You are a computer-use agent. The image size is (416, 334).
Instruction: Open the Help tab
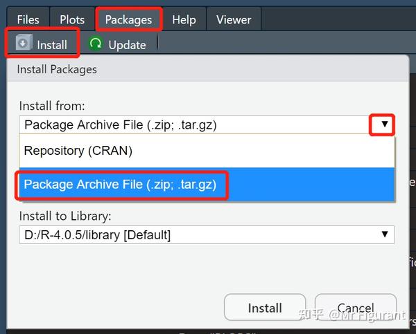[x=184, y=19]
